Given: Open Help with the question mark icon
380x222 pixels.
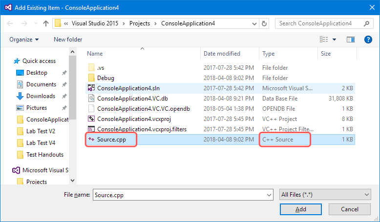Looking at the screenshot, I should tap(368, 40).
